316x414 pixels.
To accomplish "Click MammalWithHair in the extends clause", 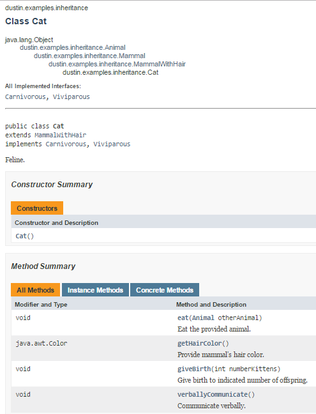I will click(x=61, y=135).
